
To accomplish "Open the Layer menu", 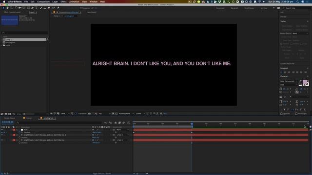I will (55, 1).
